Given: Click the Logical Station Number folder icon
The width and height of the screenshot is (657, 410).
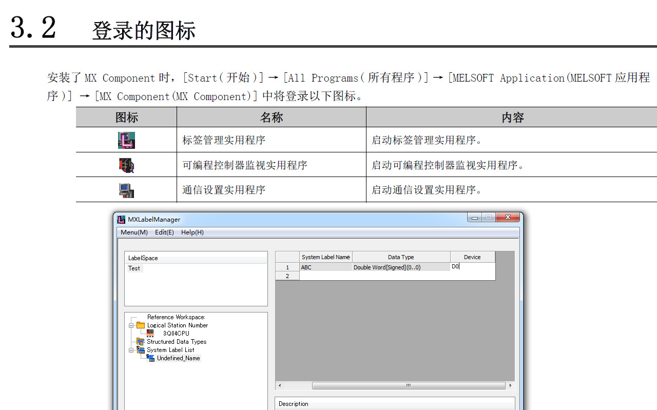Looking at the screenshot, I should pos(141,325).
